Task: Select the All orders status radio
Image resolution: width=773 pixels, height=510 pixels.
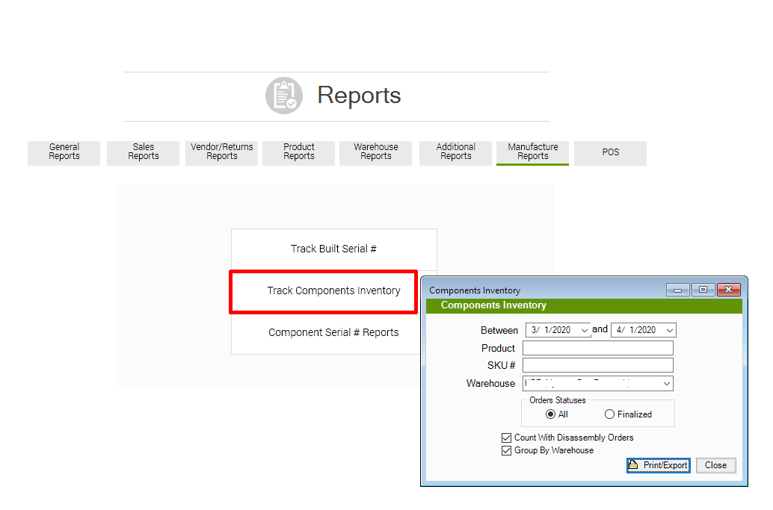Action: pyautogui.click(x=551, y=414)
